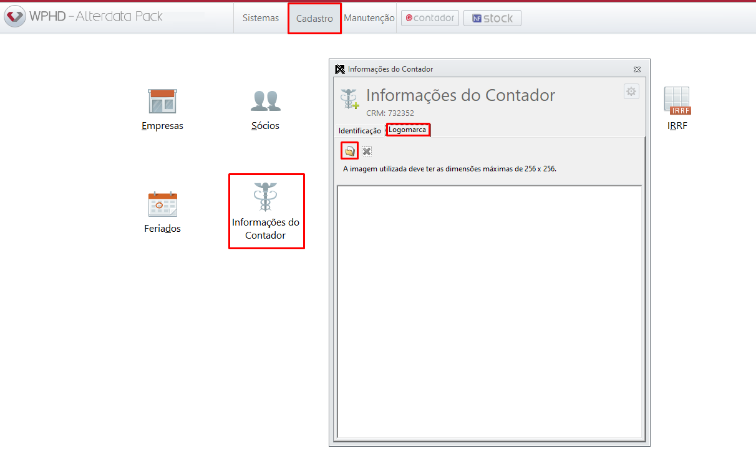756x453 pixels.
Task: Click the dialog title bar app icon
Action: click(x=340, y=69)
